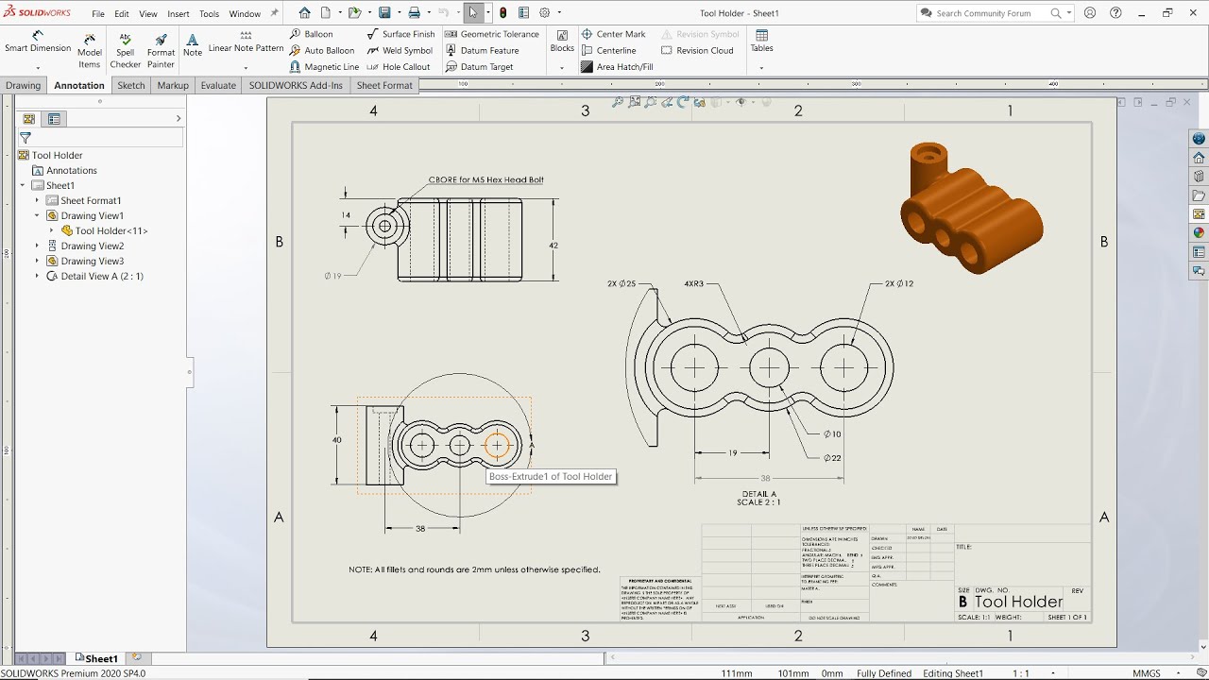Image resolution: width=1209 pixels, height=680 pixels.
Task: Open File Explorer in the task pane
Action: [x=1199, y=195]
